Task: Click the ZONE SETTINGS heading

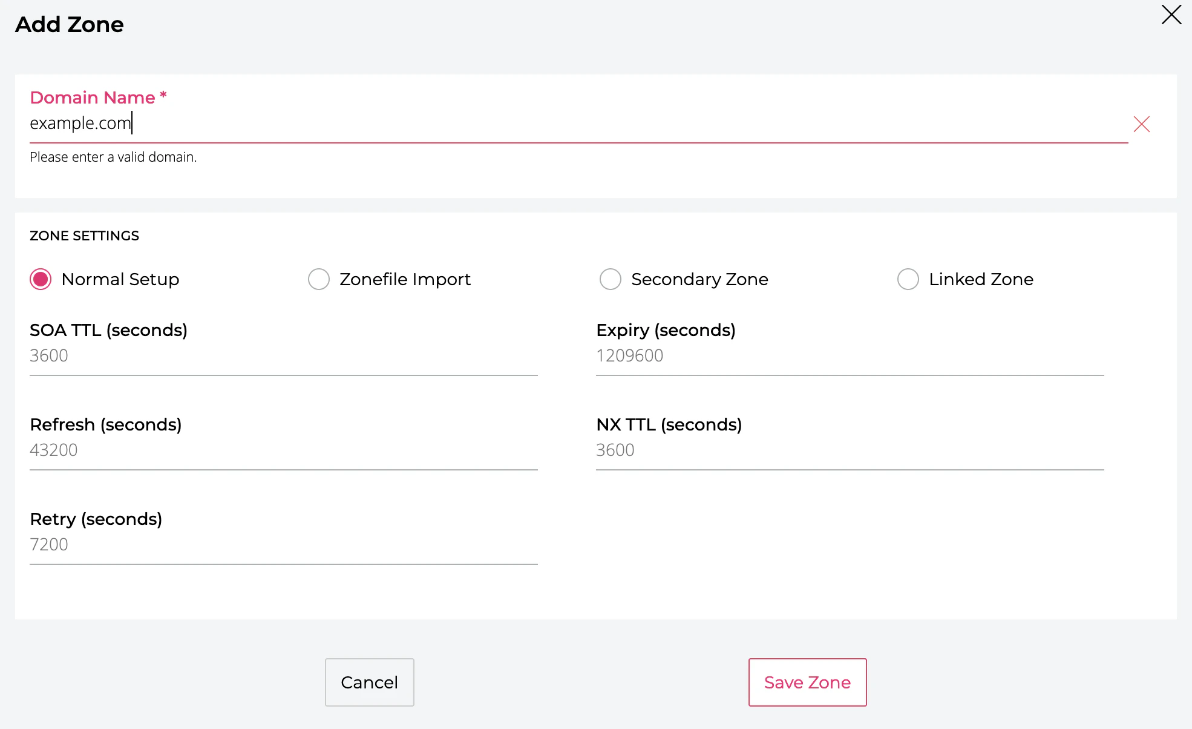Action: point(84,236)
